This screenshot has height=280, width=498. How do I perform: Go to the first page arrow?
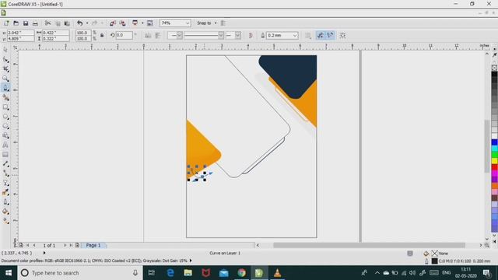point(28,246)
